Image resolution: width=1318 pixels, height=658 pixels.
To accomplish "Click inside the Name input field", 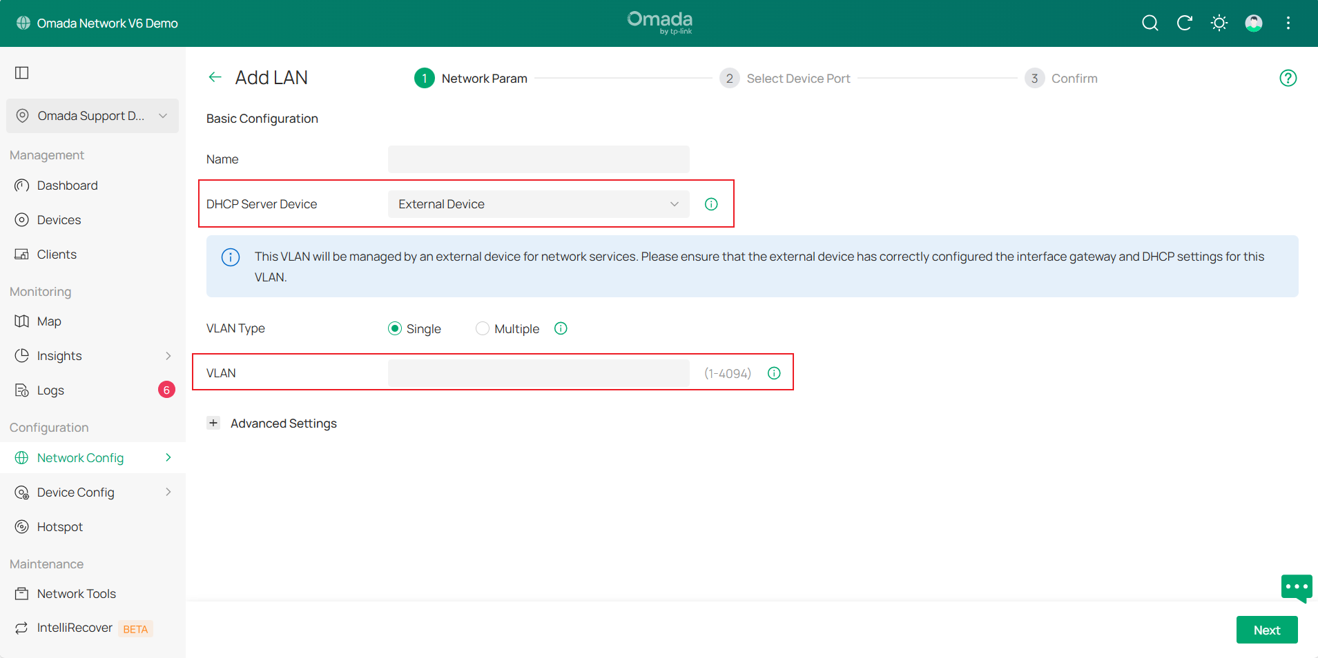I will tap(537, 159).
